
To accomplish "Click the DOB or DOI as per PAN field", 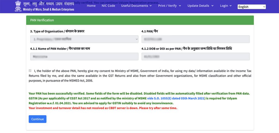I will pyautogui.click(x=196, y=57).
